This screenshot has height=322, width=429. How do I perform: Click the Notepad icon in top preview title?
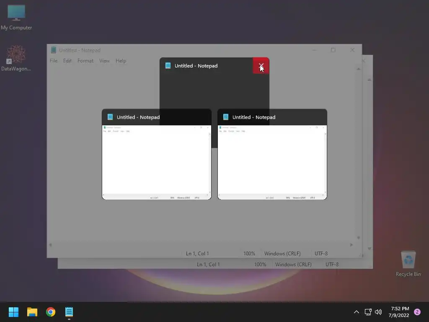point(168,66)
